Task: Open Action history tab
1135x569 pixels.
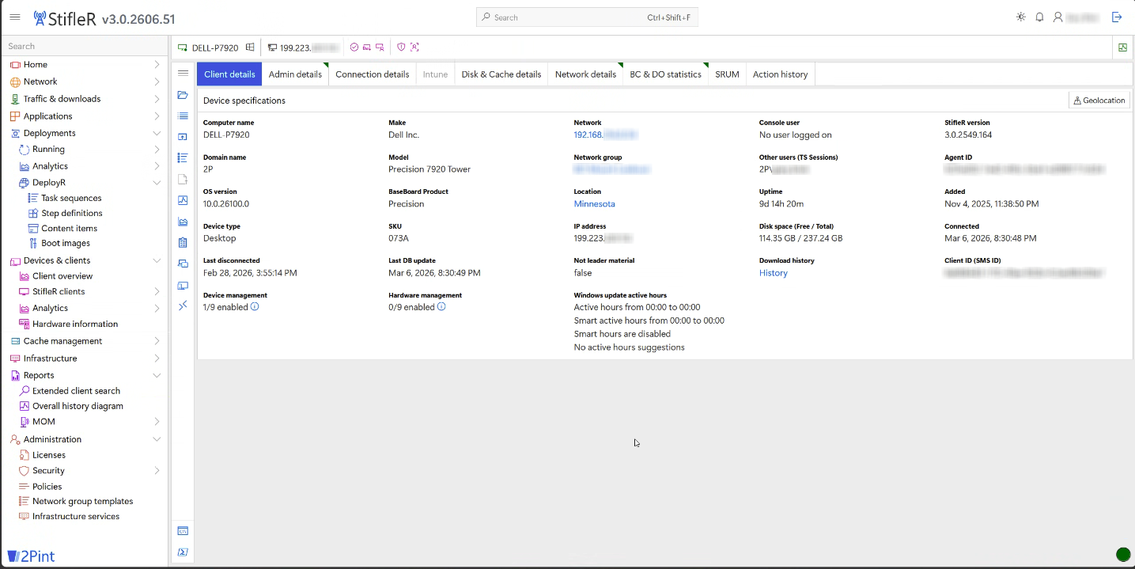Action: [780, 74]
